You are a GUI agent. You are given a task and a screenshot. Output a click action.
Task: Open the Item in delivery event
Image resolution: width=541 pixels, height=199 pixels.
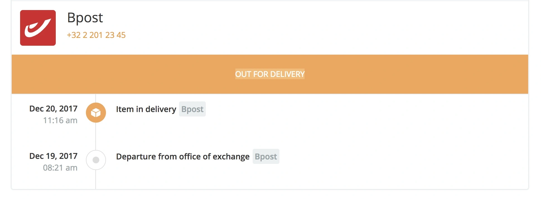click(x=146, y=109)
